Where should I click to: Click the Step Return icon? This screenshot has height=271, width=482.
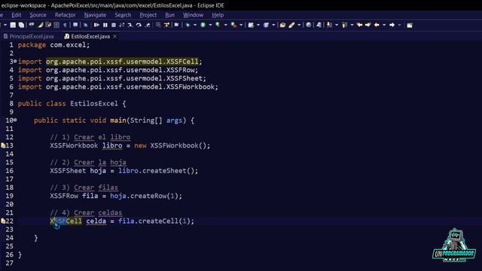coord(148,25)
